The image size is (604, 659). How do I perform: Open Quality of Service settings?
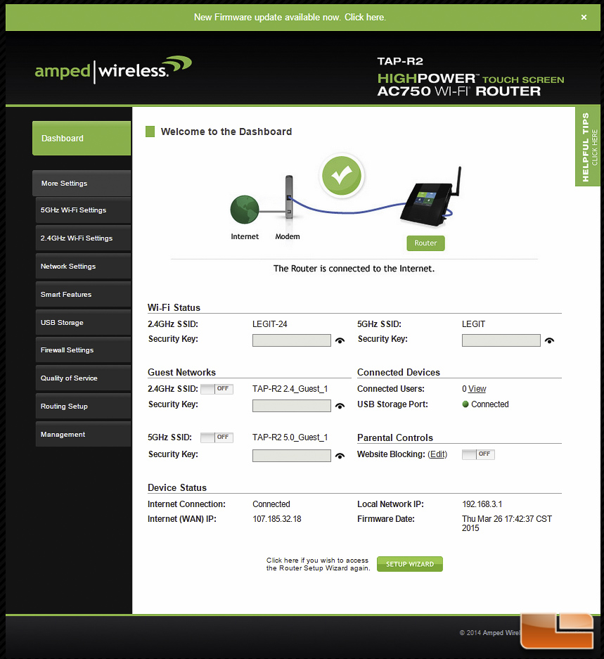pyautogui.click(x=83, y=378)
